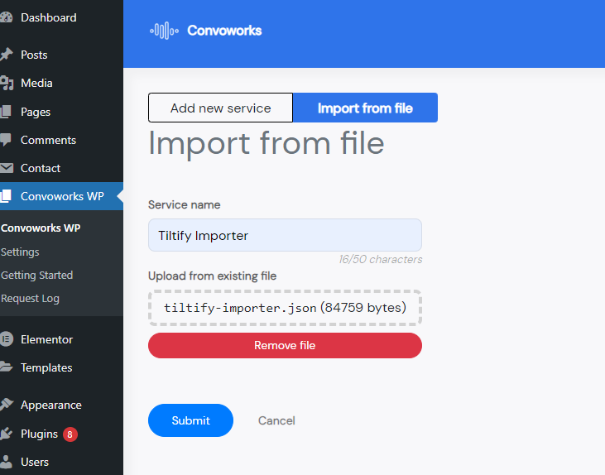
Task: Click the Comments speech bubble icon
Action: pos(6,140)
